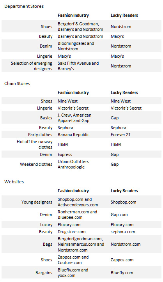
Task: Select the Victoria's Secret Lucky Readers cell
Action: (126, 108)
